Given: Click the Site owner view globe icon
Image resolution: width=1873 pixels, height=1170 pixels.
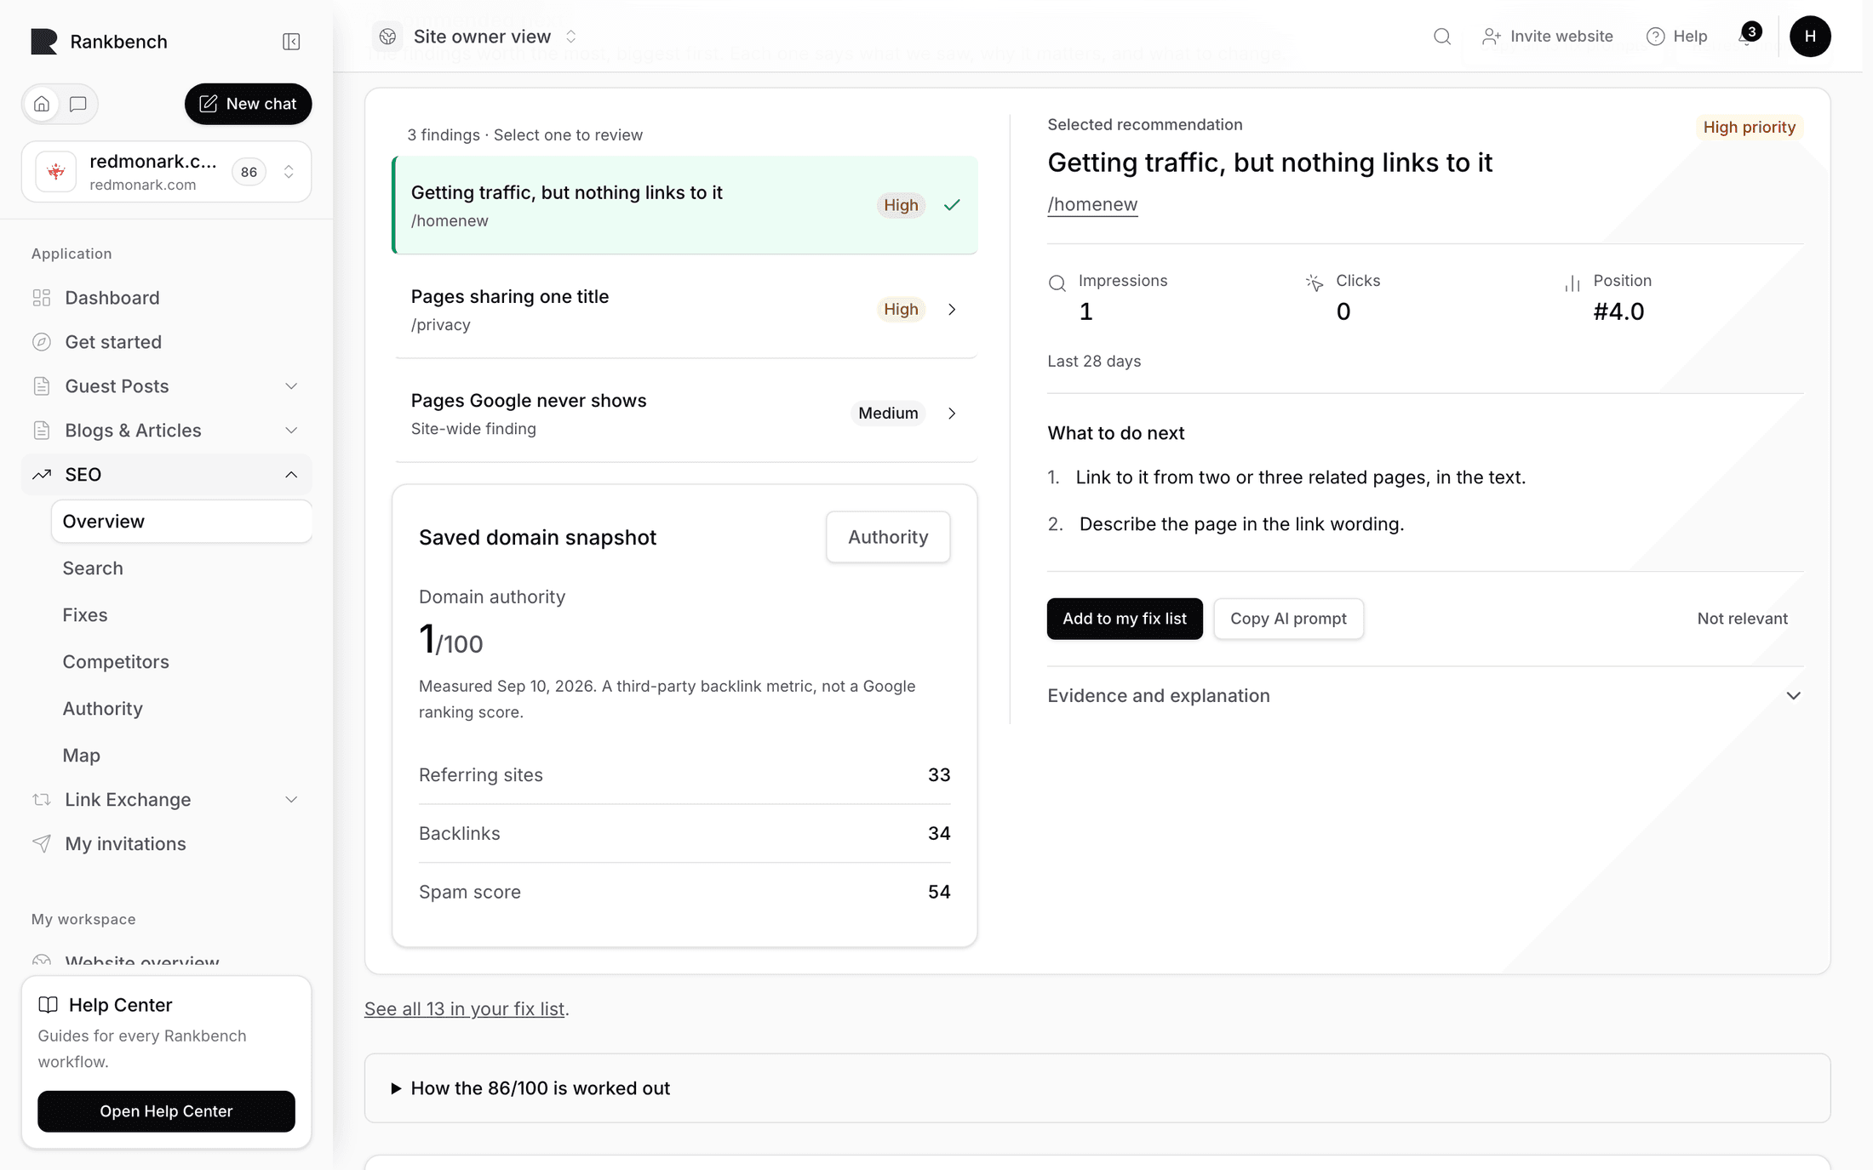Looking at the screenshot, I should tap(387, 37).
